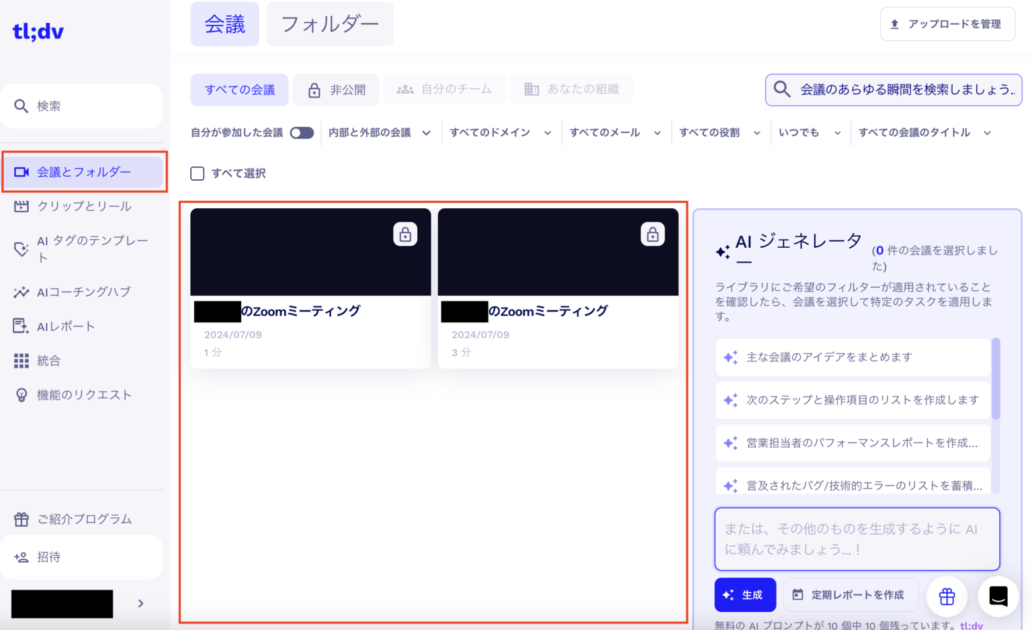Select the すべての会議 filter tab

[239, 89]
